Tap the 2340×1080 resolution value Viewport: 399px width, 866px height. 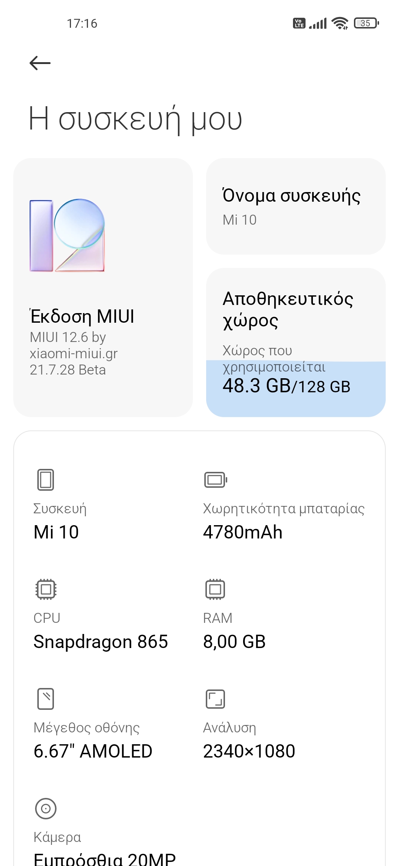point(249,751)
